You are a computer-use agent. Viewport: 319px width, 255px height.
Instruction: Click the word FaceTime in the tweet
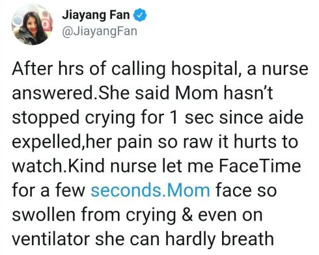(x=260, y=166)
